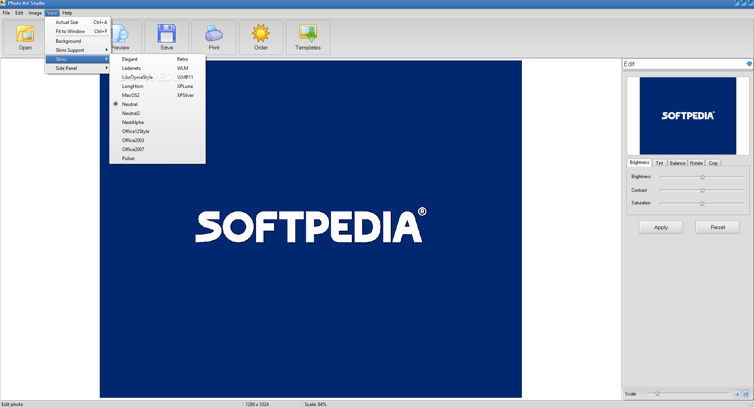Click the Softpedia preview thumbnail in side panel
Viewport: 754px width, 408px height.
[x=688, y=116]
